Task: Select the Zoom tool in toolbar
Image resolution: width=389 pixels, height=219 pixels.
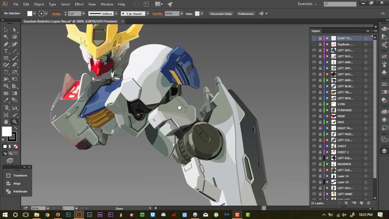Action: (15, 122)
